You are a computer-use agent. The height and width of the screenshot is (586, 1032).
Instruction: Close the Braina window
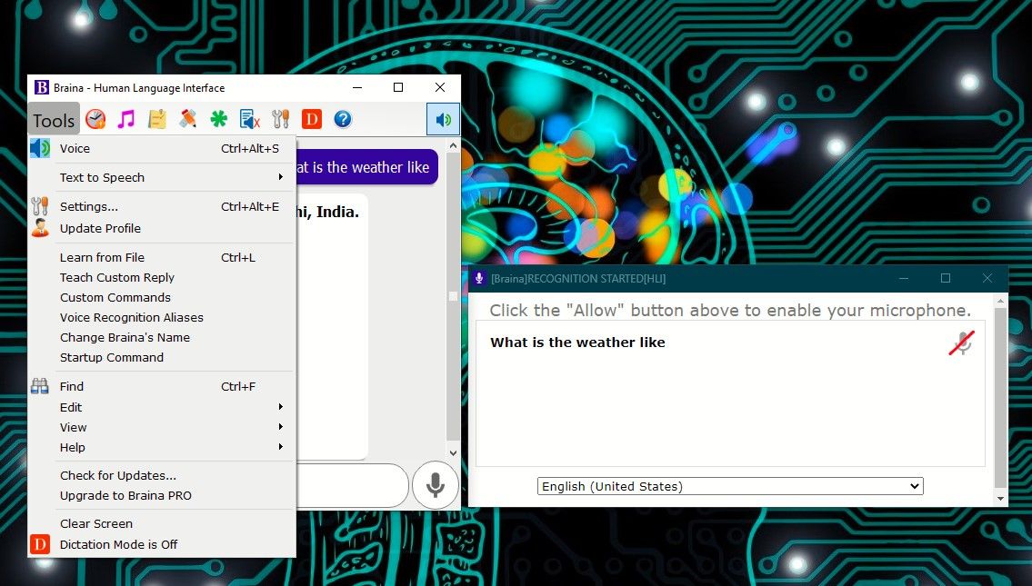pyautogui.click(x=440, y=87)
